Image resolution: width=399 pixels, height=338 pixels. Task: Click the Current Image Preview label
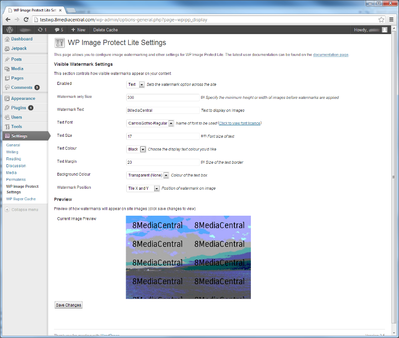pos(77,219)
